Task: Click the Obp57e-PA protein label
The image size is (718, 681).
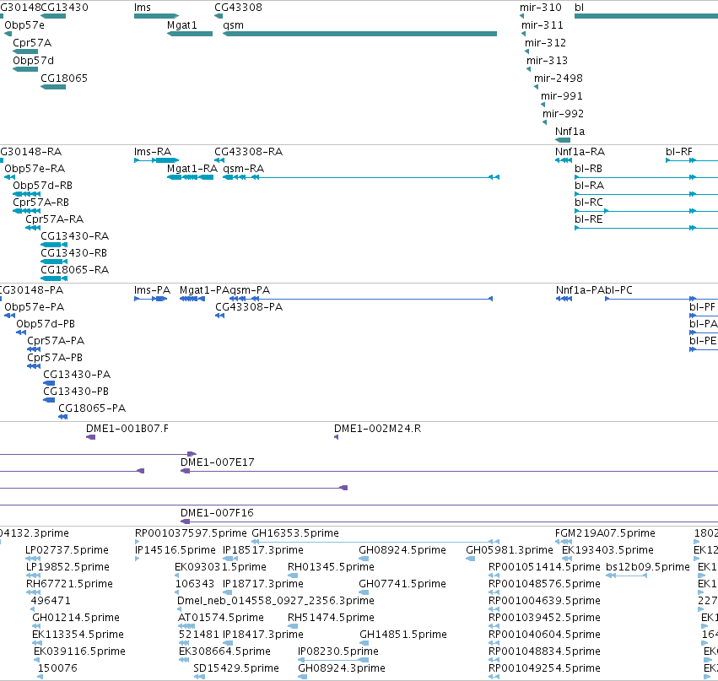Action: click(35, 307)
